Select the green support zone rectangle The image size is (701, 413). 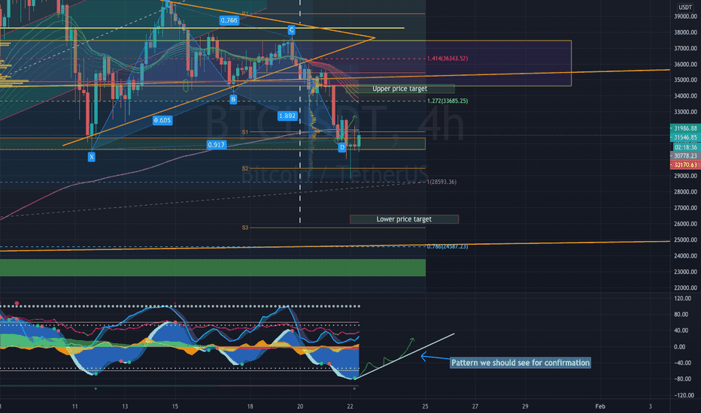pyautogui.click(x=213, y=267)
